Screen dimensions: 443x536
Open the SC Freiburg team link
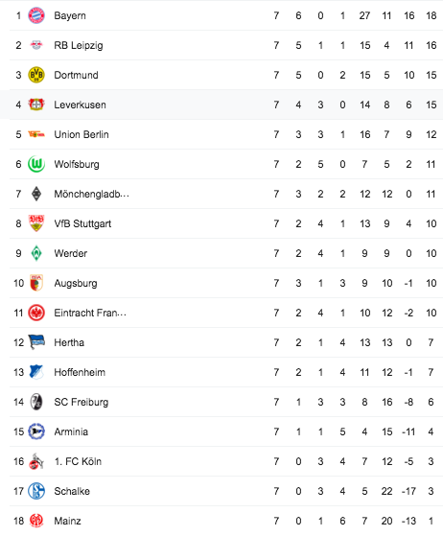(82, 402)
